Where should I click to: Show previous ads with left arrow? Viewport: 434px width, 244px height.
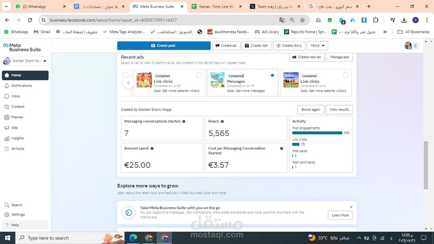tap(128, 83)
